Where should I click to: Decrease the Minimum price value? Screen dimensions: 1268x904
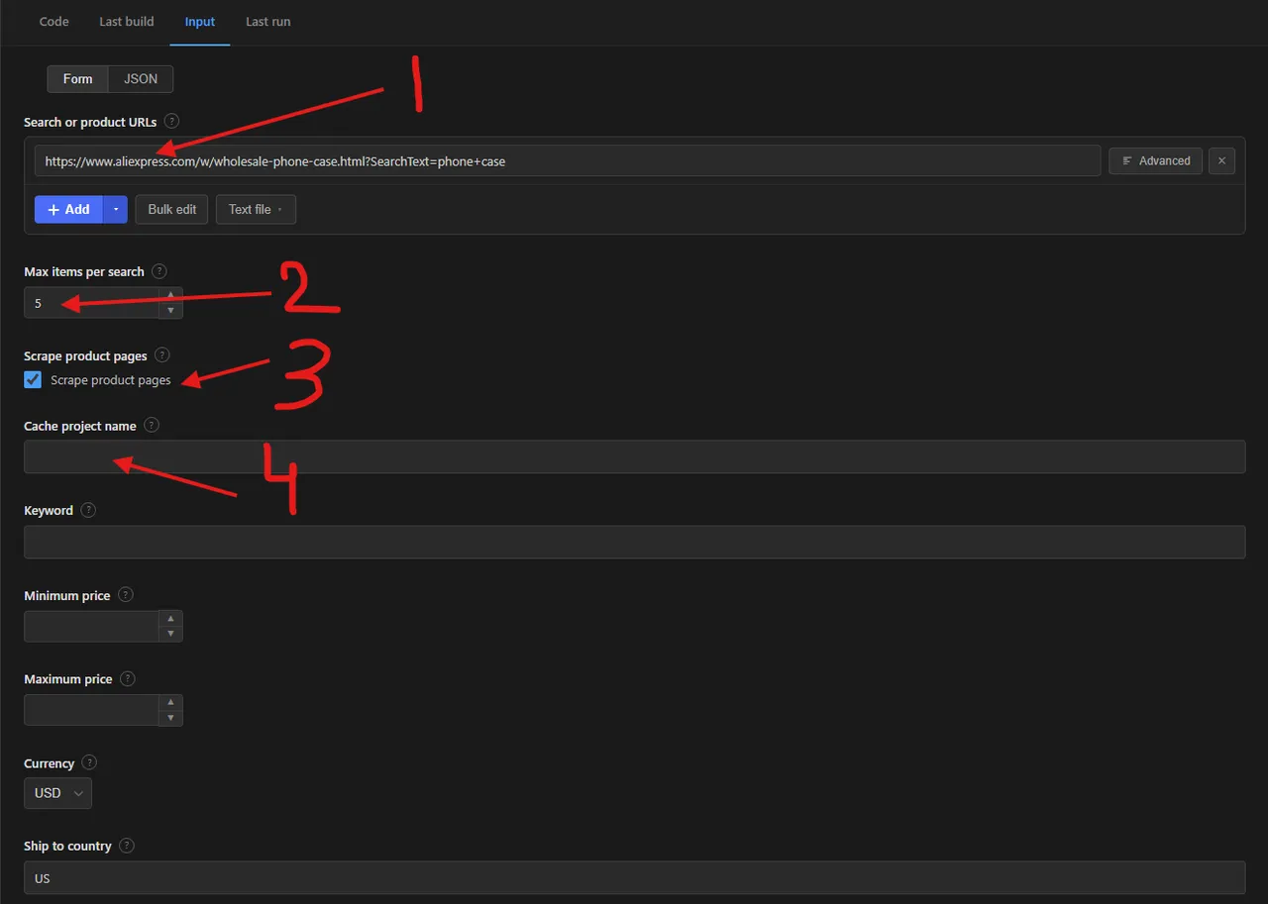tap(171, 634)
